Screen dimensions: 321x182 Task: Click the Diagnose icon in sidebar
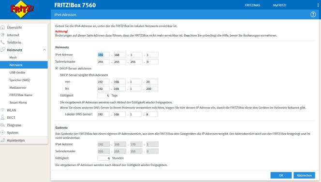[x=2, y=125]
